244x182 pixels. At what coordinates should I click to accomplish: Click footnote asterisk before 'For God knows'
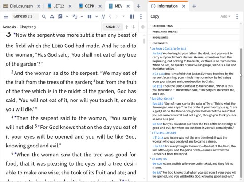tap(39, 126)
